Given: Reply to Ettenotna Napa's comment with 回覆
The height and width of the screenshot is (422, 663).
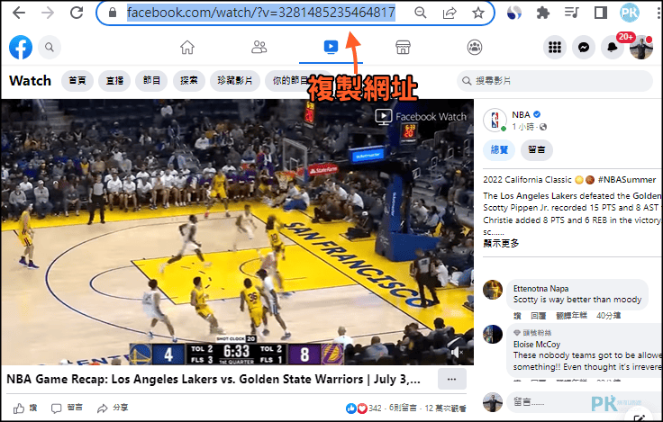Looking at the screenshot, I should tap(539, 316).
